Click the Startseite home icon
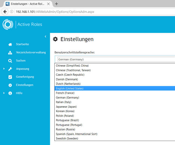This screenshot has width=175, height=145. pyautogui.click(x=10, y=44)
